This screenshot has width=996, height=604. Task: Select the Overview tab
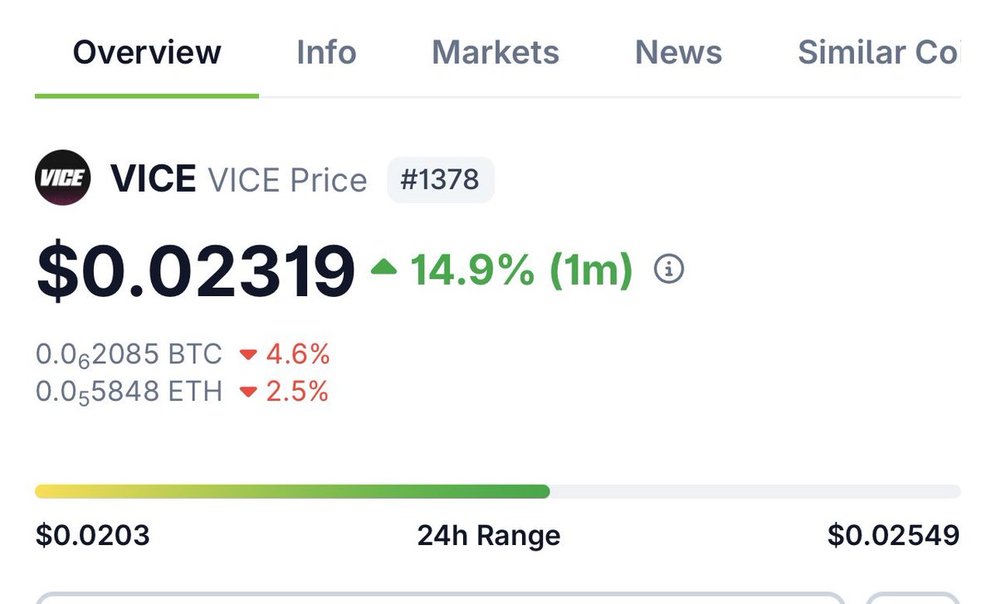click(147, 53)
